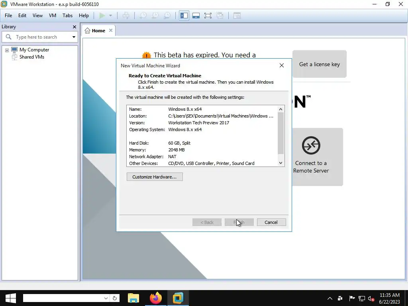Click the taskbar clock showing 11:35 AM
408x306 pixels.
tap(390, 298)
